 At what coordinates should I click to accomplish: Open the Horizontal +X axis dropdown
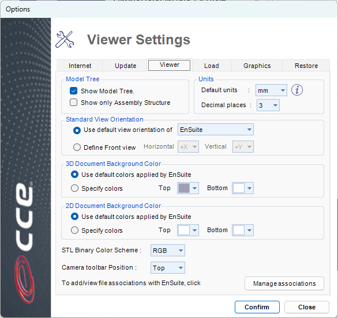point(188,147)
